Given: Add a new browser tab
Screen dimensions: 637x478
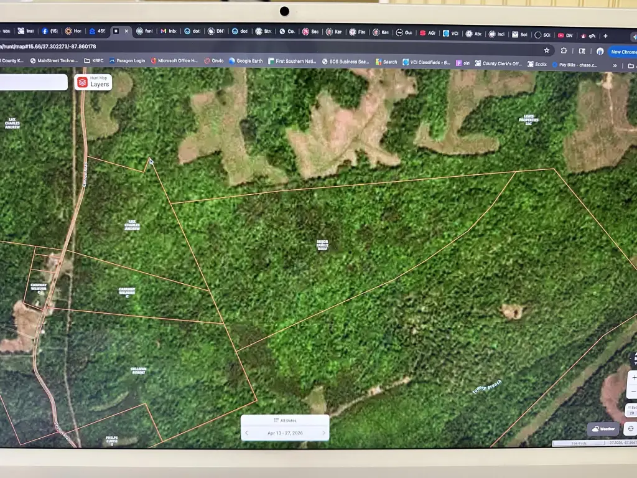Looking at the screenshot, I should [605, 35].
